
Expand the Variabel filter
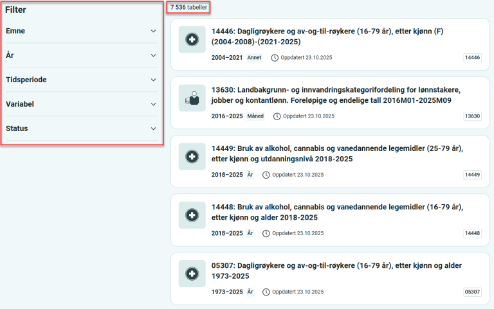tap(82, 104)
